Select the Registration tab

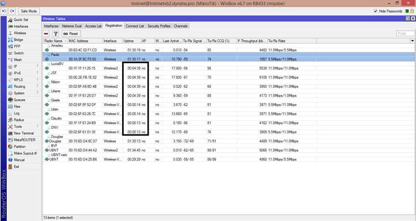(x=114, y=25)
